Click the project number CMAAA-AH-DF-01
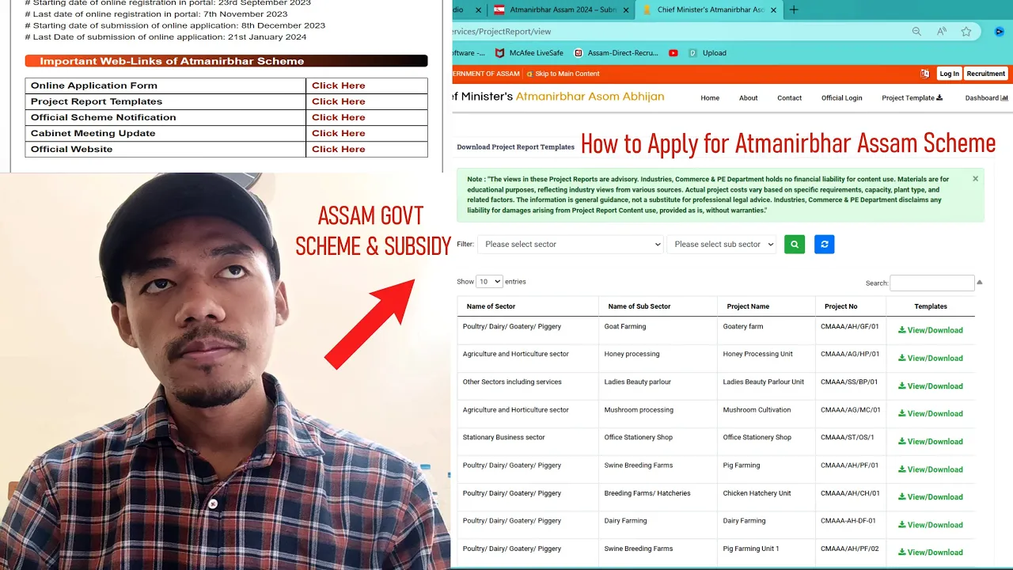The width and height of the screenshot is (1013, 570). coord(850,521)
